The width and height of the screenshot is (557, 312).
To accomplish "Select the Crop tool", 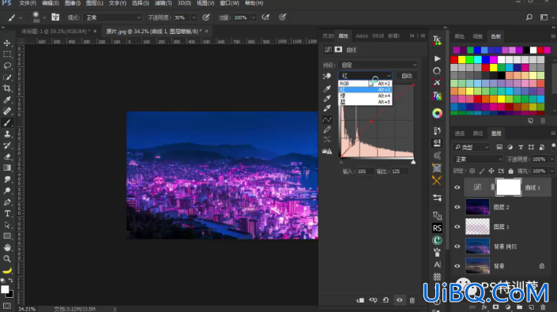I will click(x=7, y=88).
